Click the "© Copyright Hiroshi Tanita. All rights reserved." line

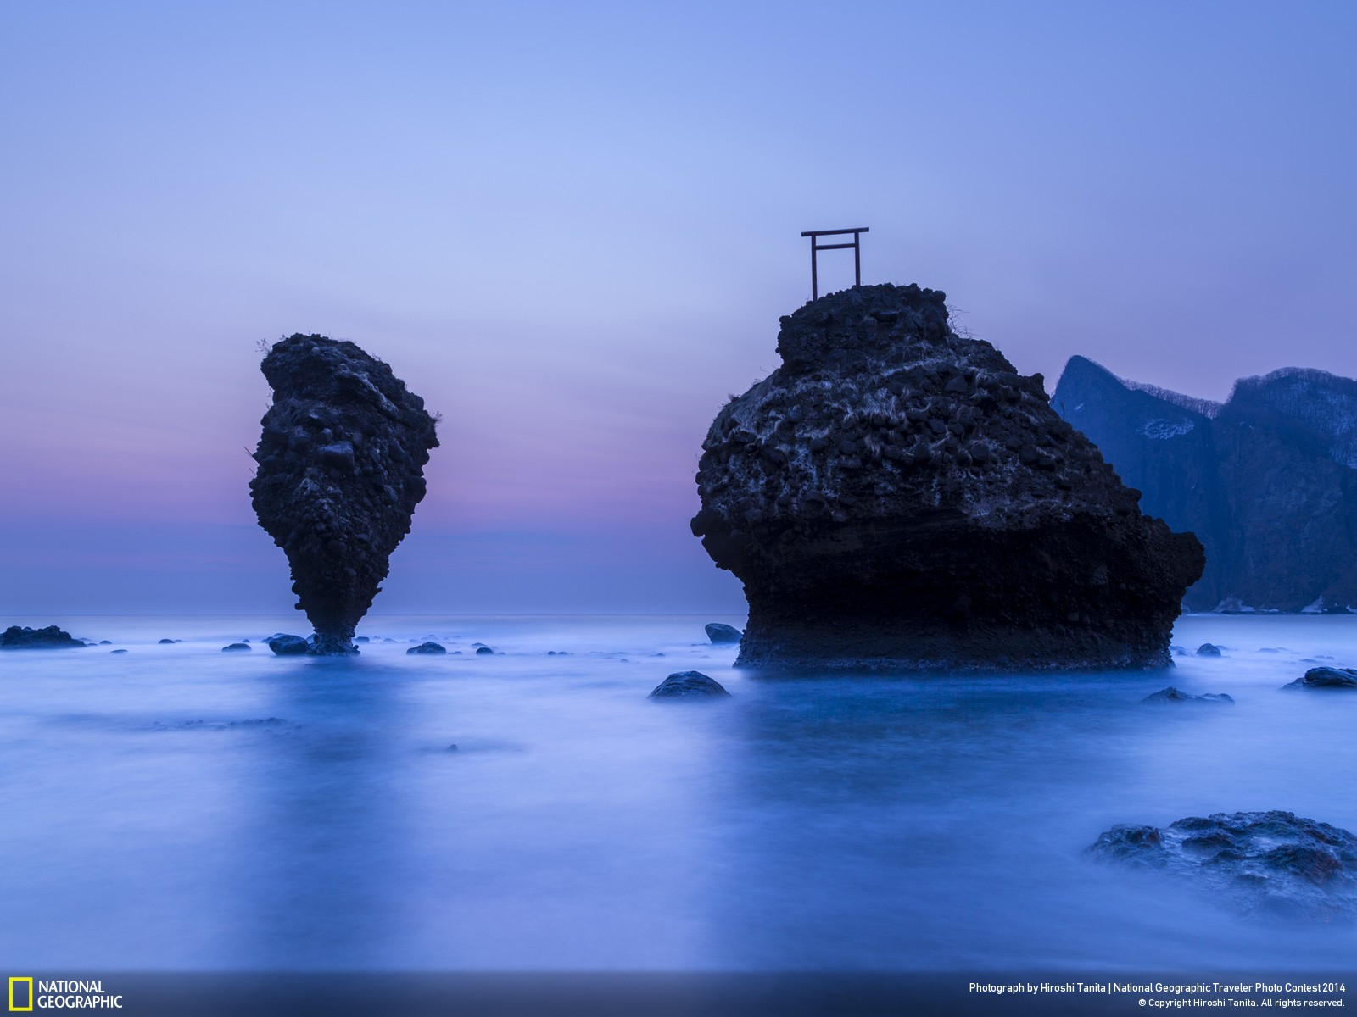coord(1242,1003)
